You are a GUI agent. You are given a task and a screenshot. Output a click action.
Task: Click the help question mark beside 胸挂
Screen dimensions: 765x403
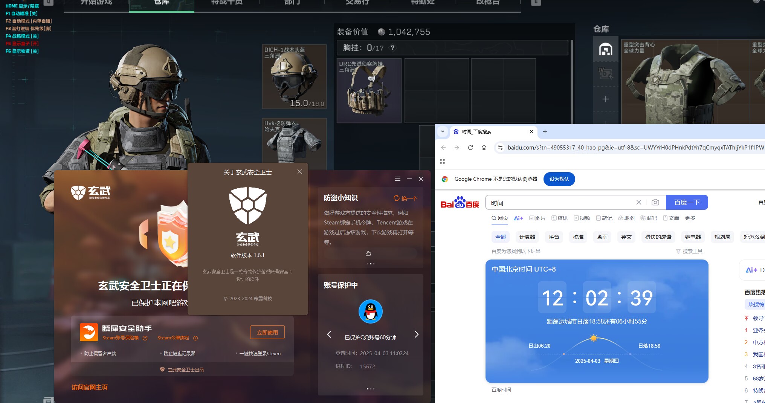pyautogui.click(x=392, y=48)
